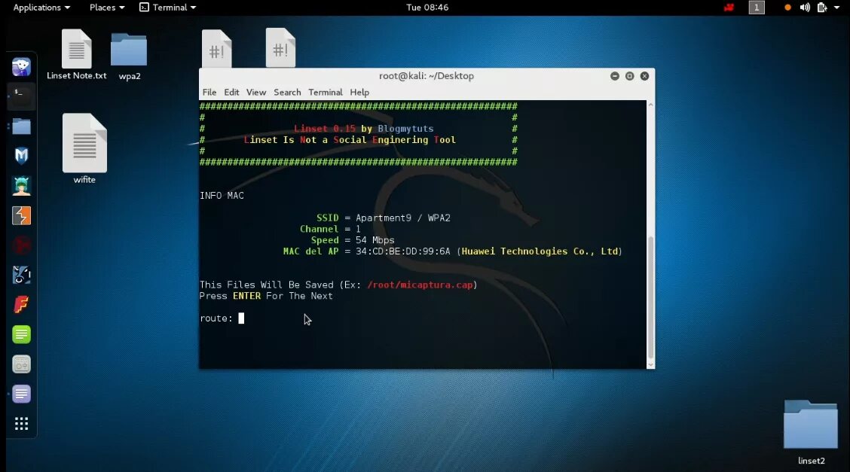Open the clock showing Tue 08:46

[427, 8]
